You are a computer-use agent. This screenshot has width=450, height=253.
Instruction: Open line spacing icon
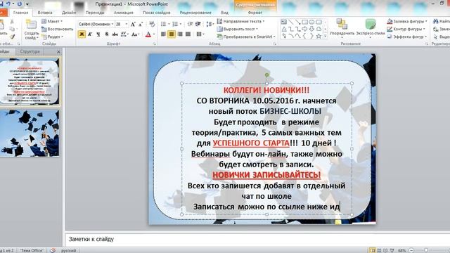[x=210, y=24]
